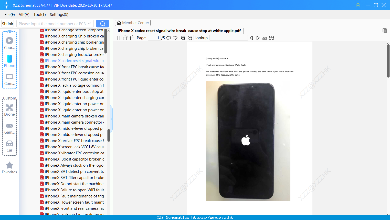The height and width of the screenshot is (220, 390).
Task: Go to next page arrow
Action: click(175, 38)
